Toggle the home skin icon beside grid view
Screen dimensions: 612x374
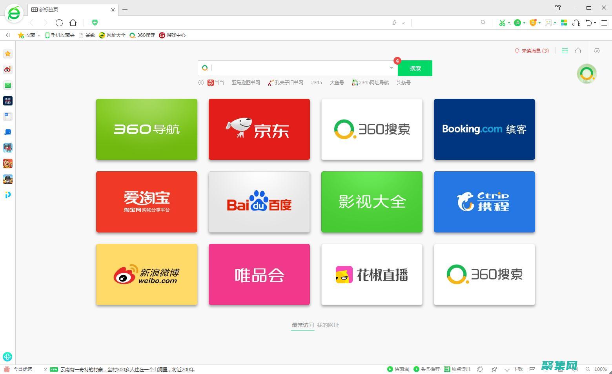pyautogui.click(x=578, y=51)
